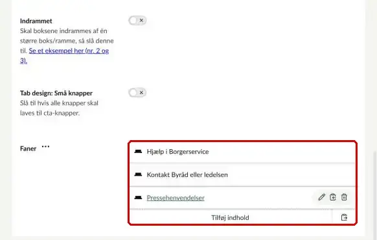Toggle the Indrammet switch
377x240 pixels.
pyautogui.click(x=137, y=21)
